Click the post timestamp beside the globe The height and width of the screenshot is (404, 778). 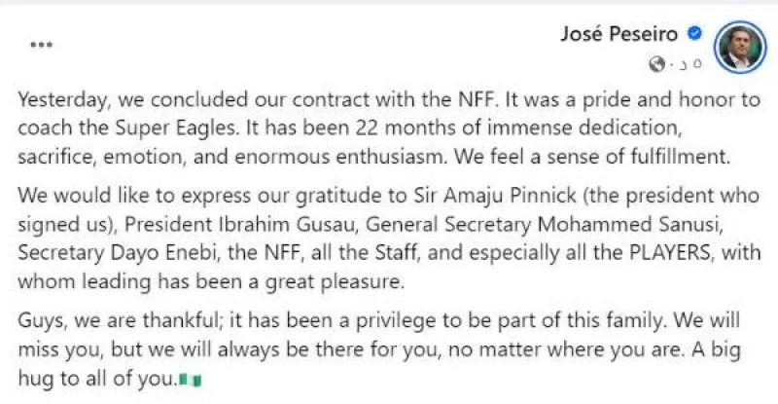tap(683, 64)
